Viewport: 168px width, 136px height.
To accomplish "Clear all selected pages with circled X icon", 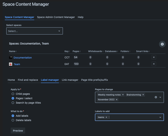I will (156, 97).
